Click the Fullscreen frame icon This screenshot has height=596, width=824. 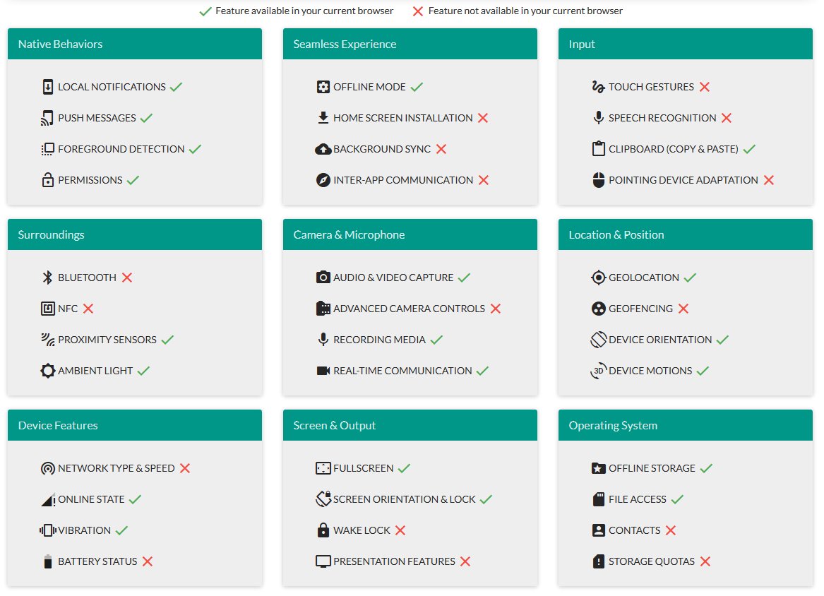coord(323,467)
